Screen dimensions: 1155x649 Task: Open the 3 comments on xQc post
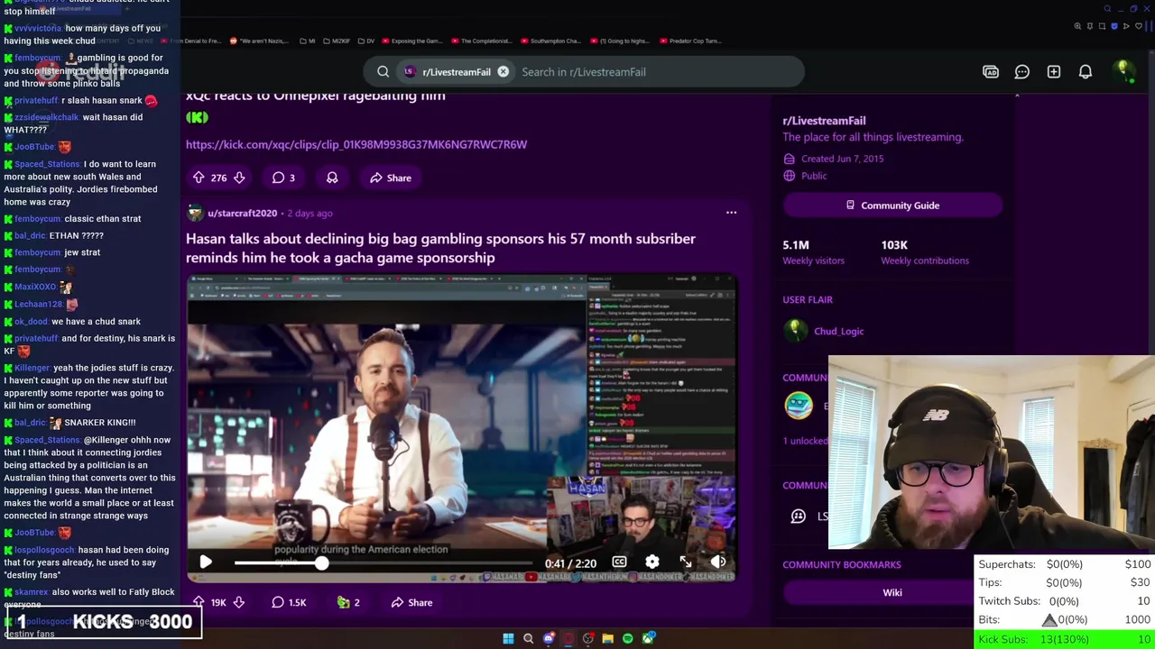point(284,178)
